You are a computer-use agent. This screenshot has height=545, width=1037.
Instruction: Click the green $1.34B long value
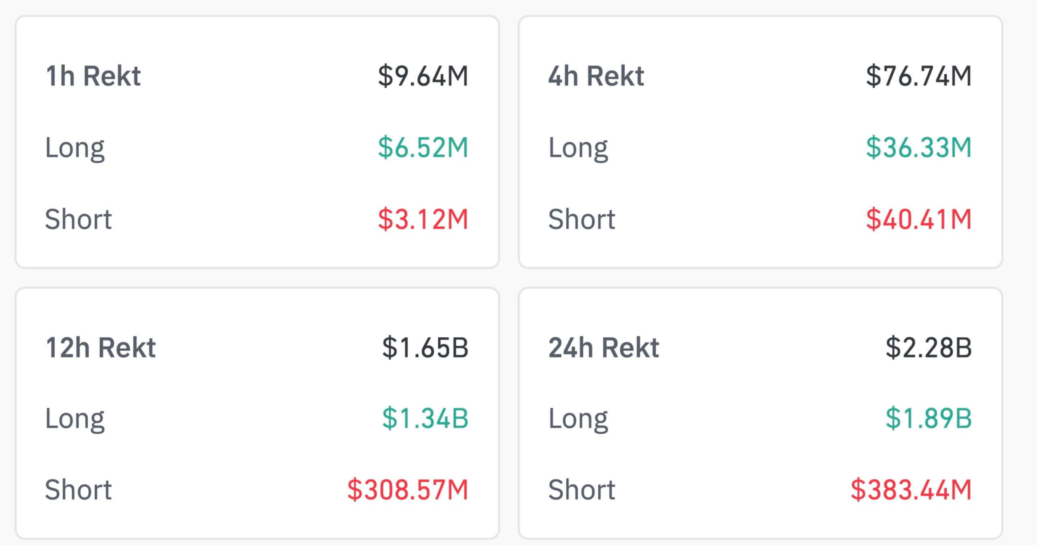(425, 418)
